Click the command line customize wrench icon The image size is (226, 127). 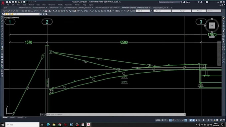pyautogui.click(x=45, y=115)
